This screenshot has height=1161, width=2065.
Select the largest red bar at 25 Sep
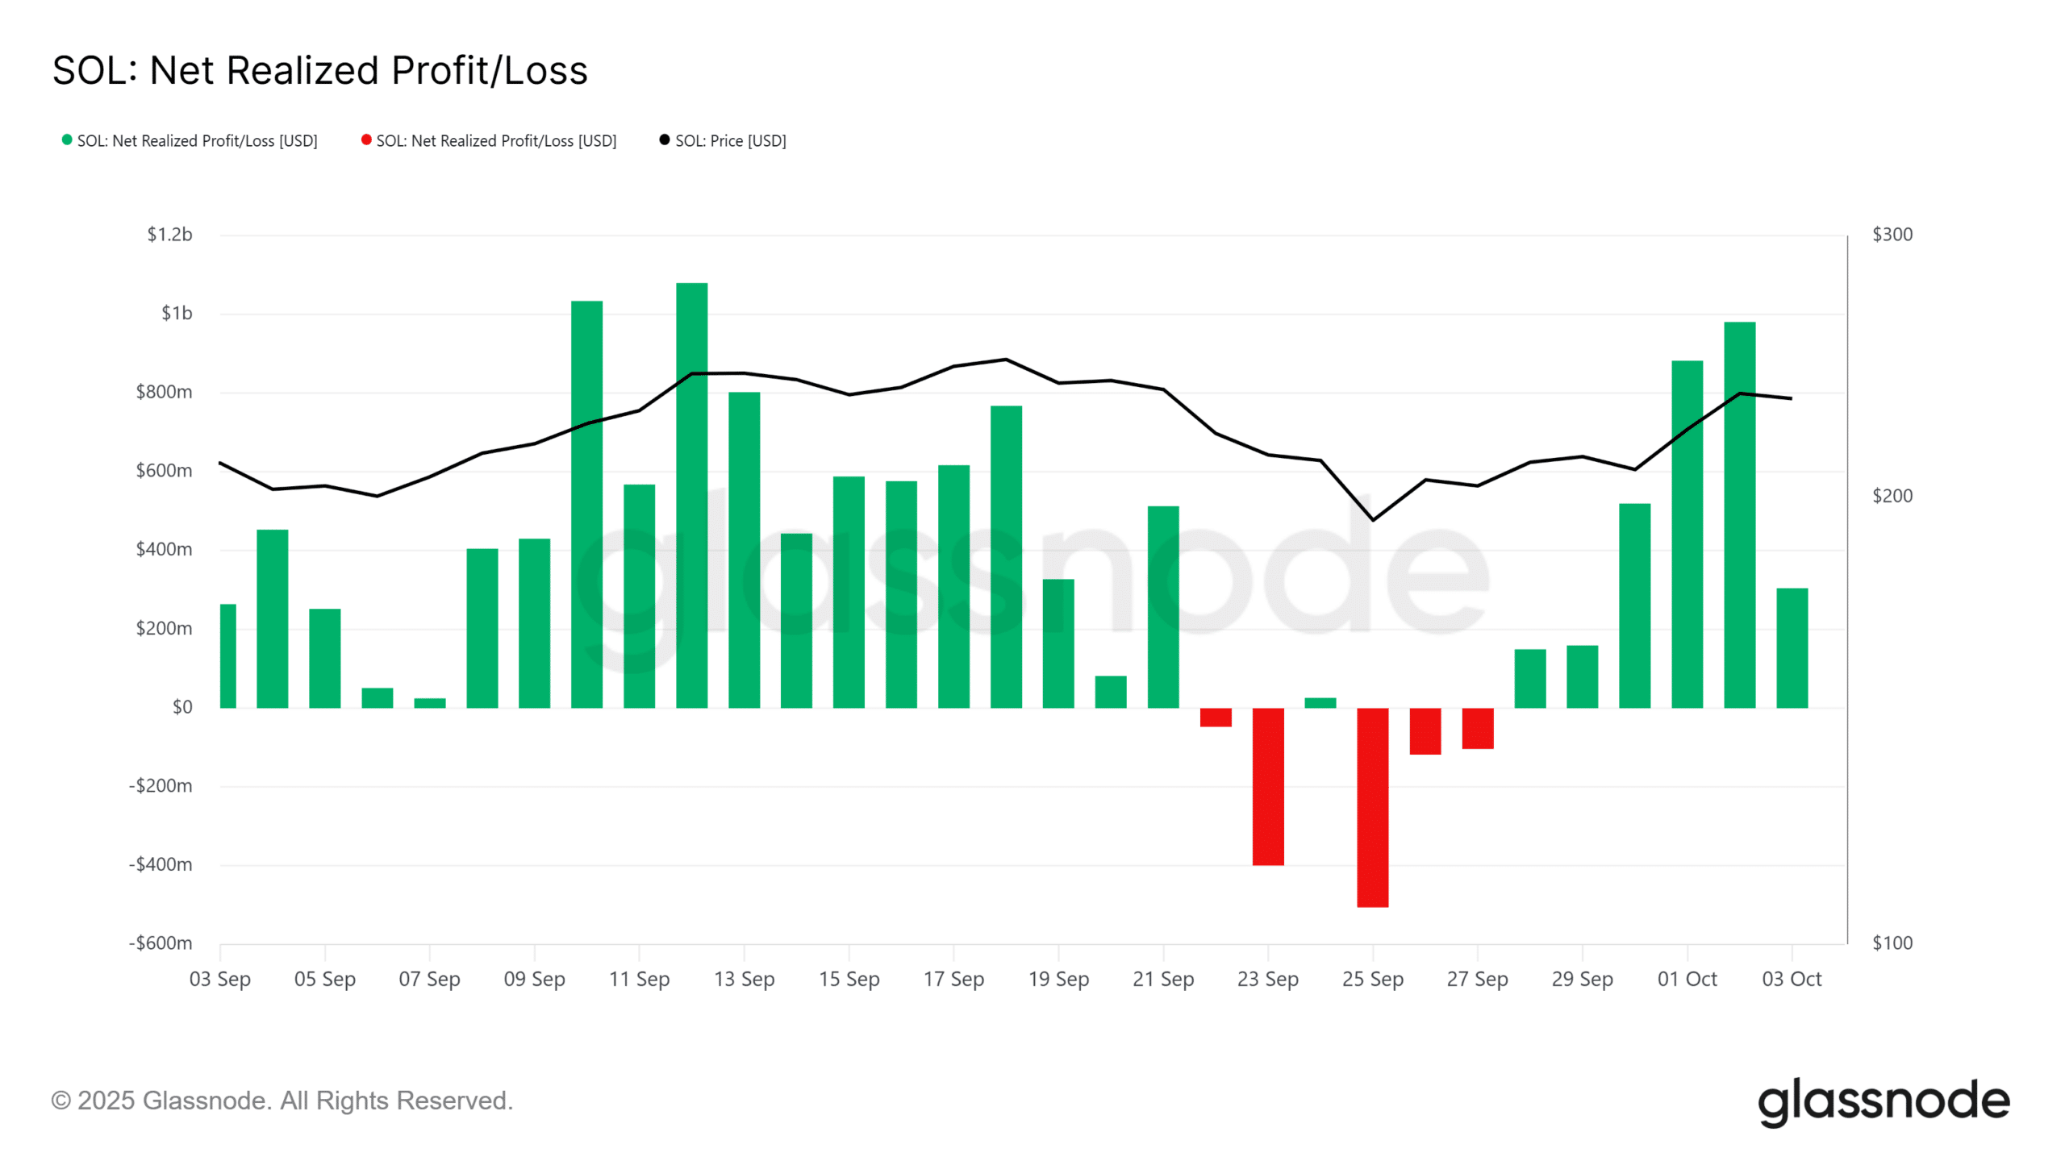(x=1372, y=807)
